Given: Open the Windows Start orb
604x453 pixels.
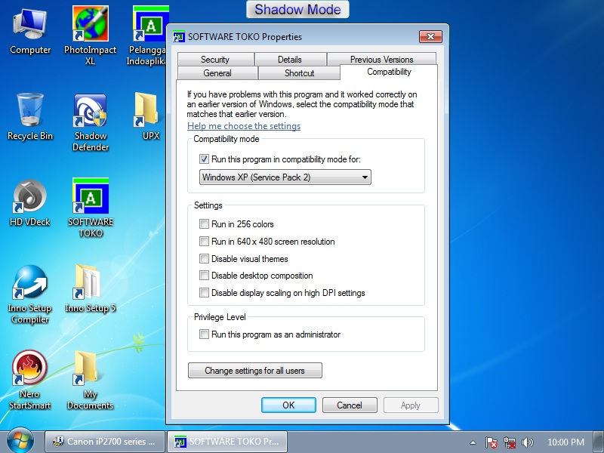Looking at the screenshot, I should click(x=20, y=441).
